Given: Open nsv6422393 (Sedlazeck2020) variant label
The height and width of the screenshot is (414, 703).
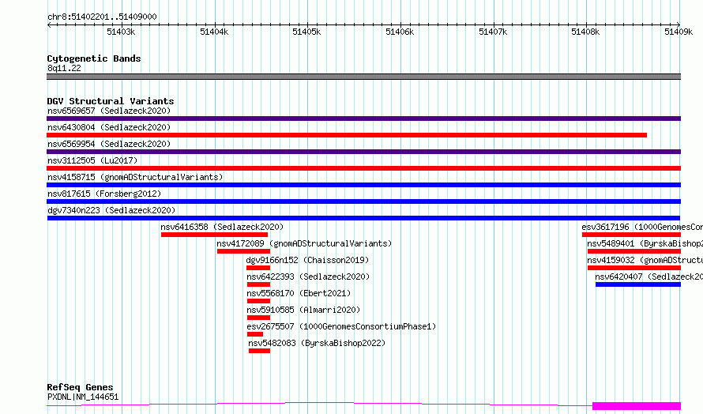Looking at the screenshot, I should [x=309, y=277].
